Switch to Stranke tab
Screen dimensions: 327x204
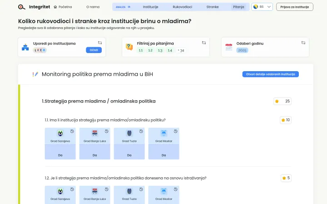pos(213,7)
